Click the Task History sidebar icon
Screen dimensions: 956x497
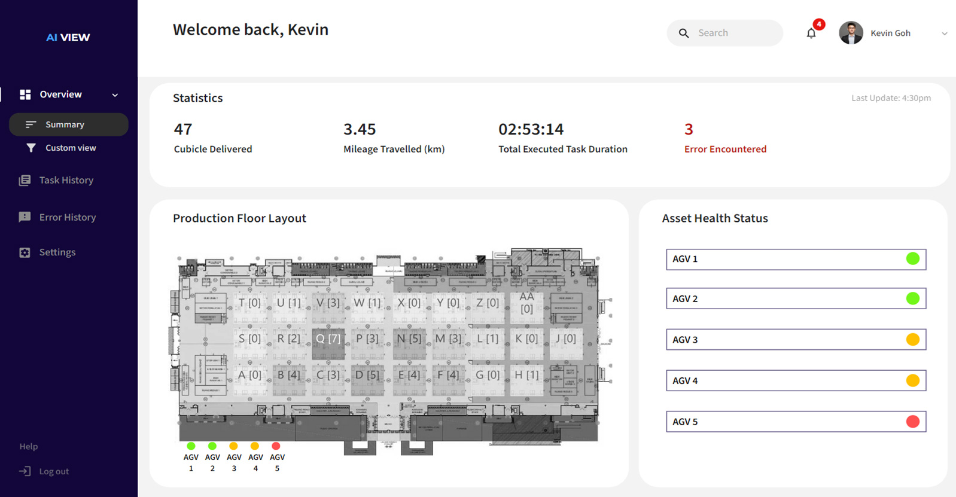(25, 180)
